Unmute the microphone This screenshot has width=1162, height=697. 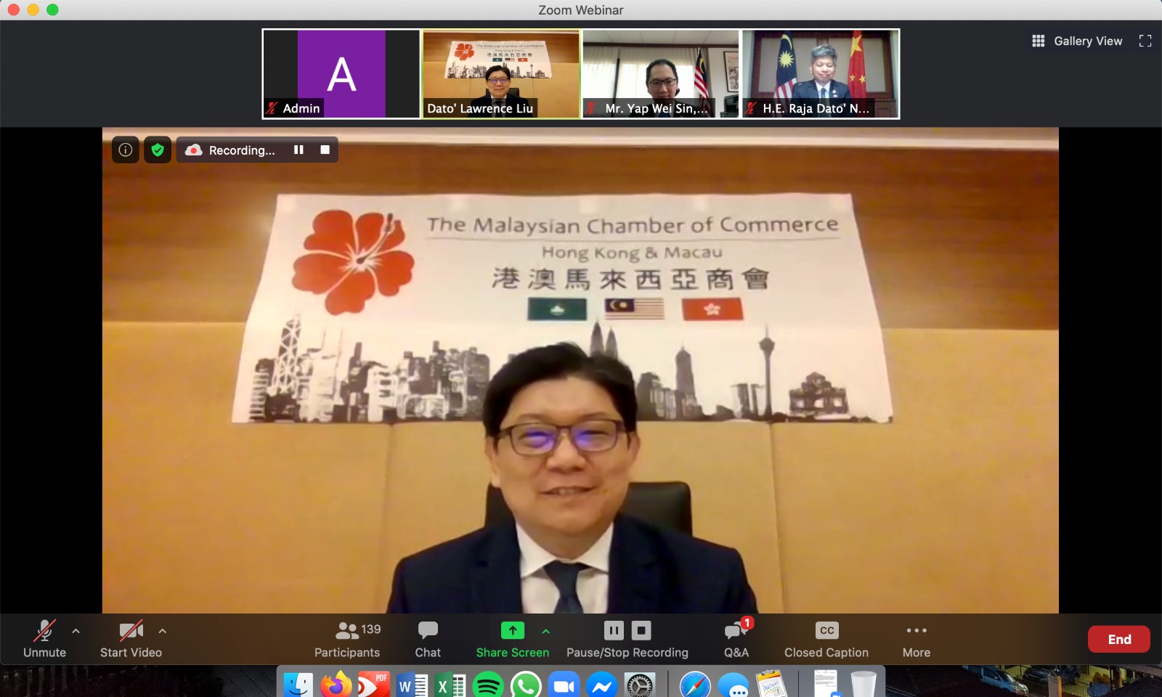pos(44,639)
